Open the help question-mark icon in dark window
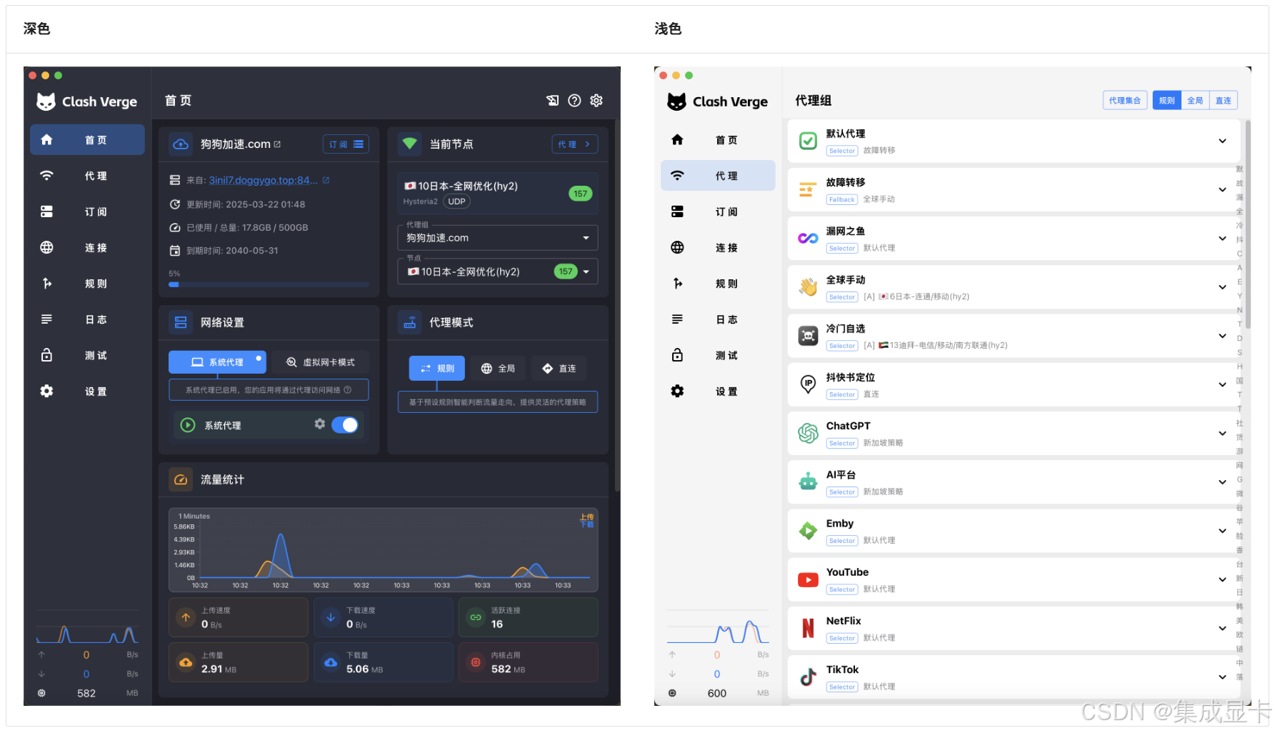 tap(574, 101)
